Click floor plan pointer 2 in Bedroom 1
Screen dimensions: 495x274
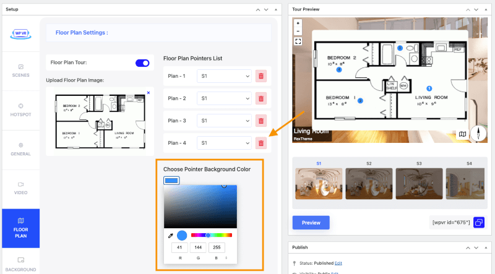pyautogui.click(x=360, y=101)
